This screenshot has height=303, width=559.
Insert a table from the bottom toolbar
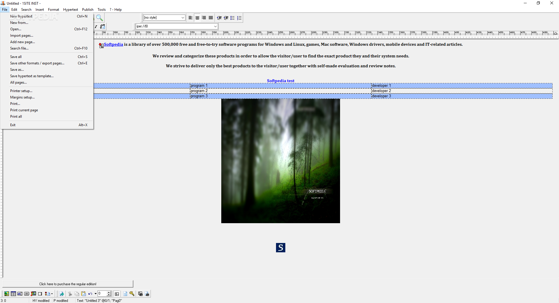pos(13,294)
